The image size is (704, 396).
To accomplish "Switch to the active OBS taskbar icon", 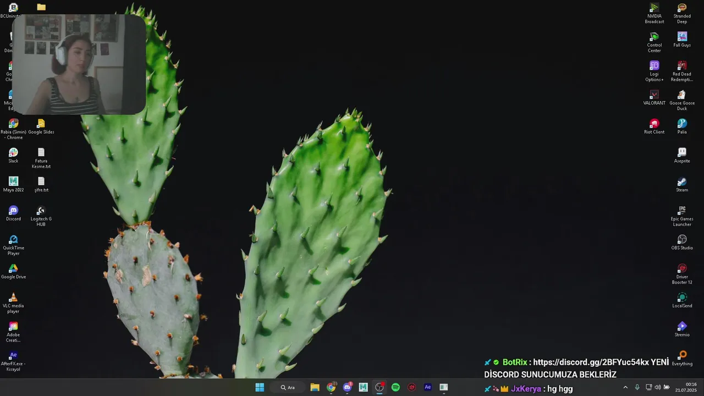I will [380, 387].
